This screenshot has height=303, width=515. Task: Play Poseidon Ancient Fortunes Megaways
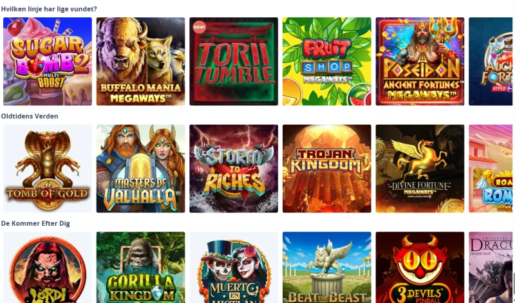420,61
